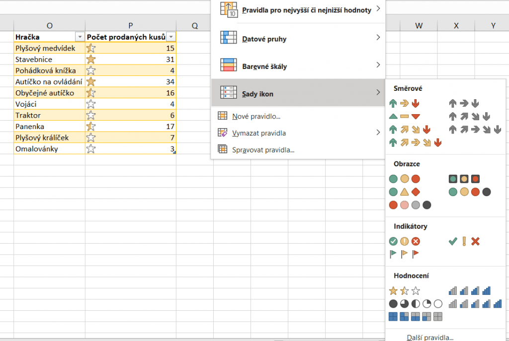Pick the three traffic lights icon set
Screen dimensions: 509x341
(404, 179)
